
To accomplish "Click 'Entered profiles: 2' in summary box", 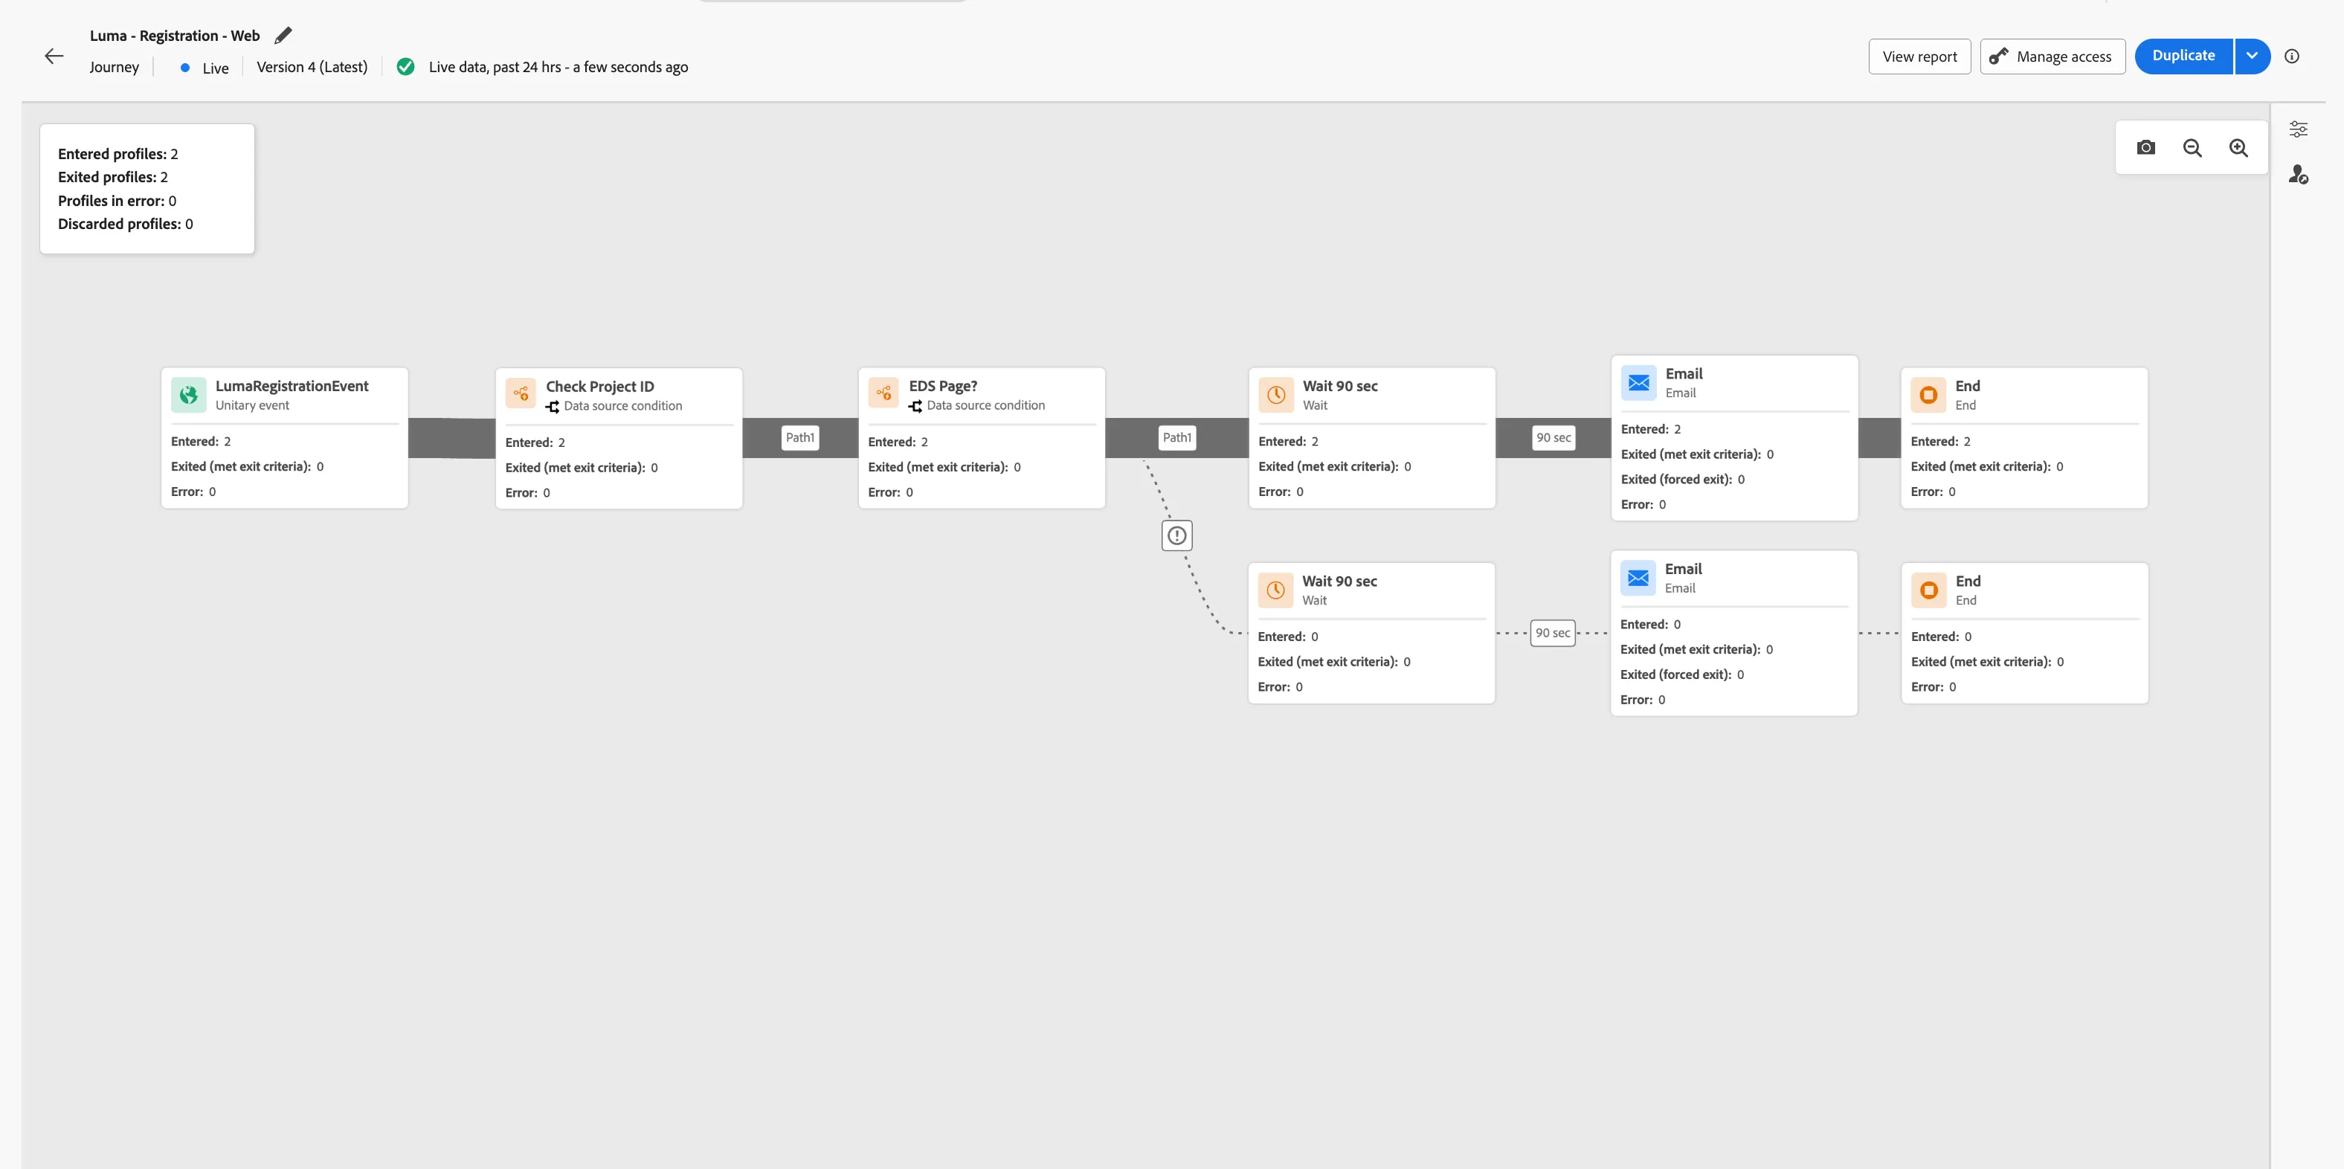I will click(x=118, y=154).
